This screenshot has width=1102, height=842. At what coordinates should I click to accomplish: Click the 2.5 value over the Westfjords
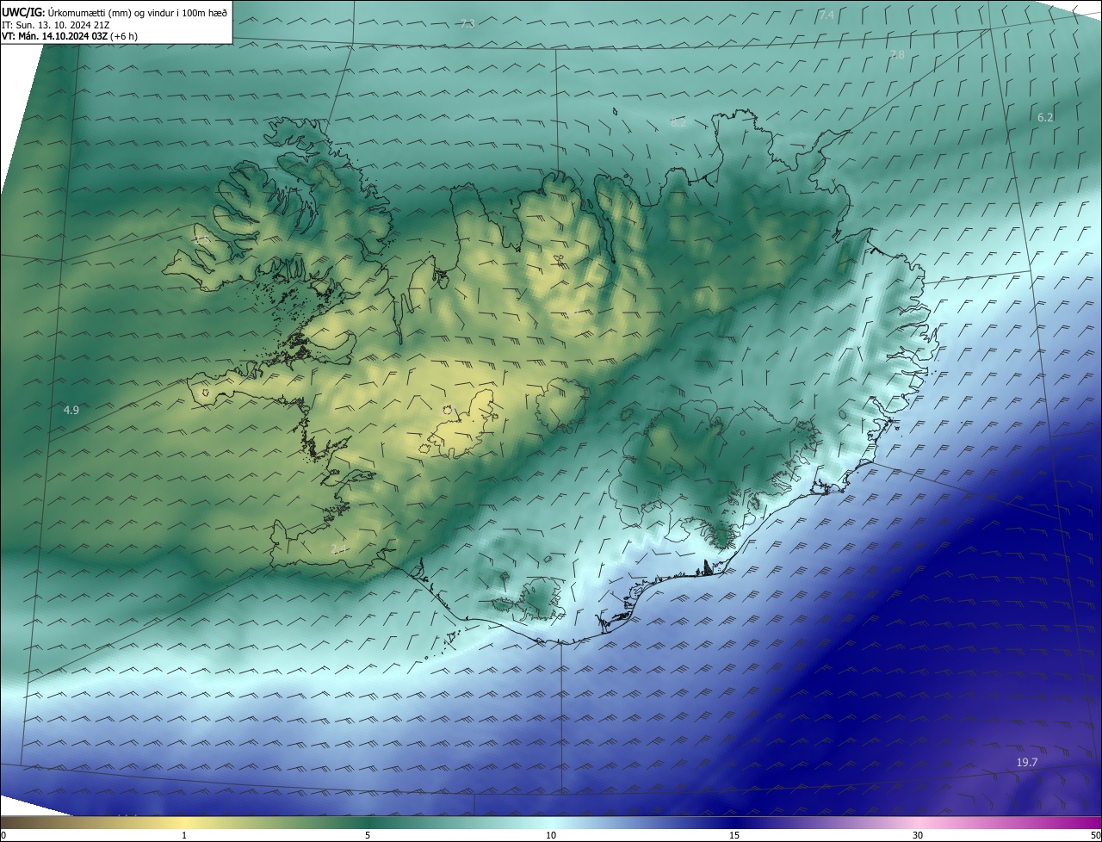(x=202, y=241)
